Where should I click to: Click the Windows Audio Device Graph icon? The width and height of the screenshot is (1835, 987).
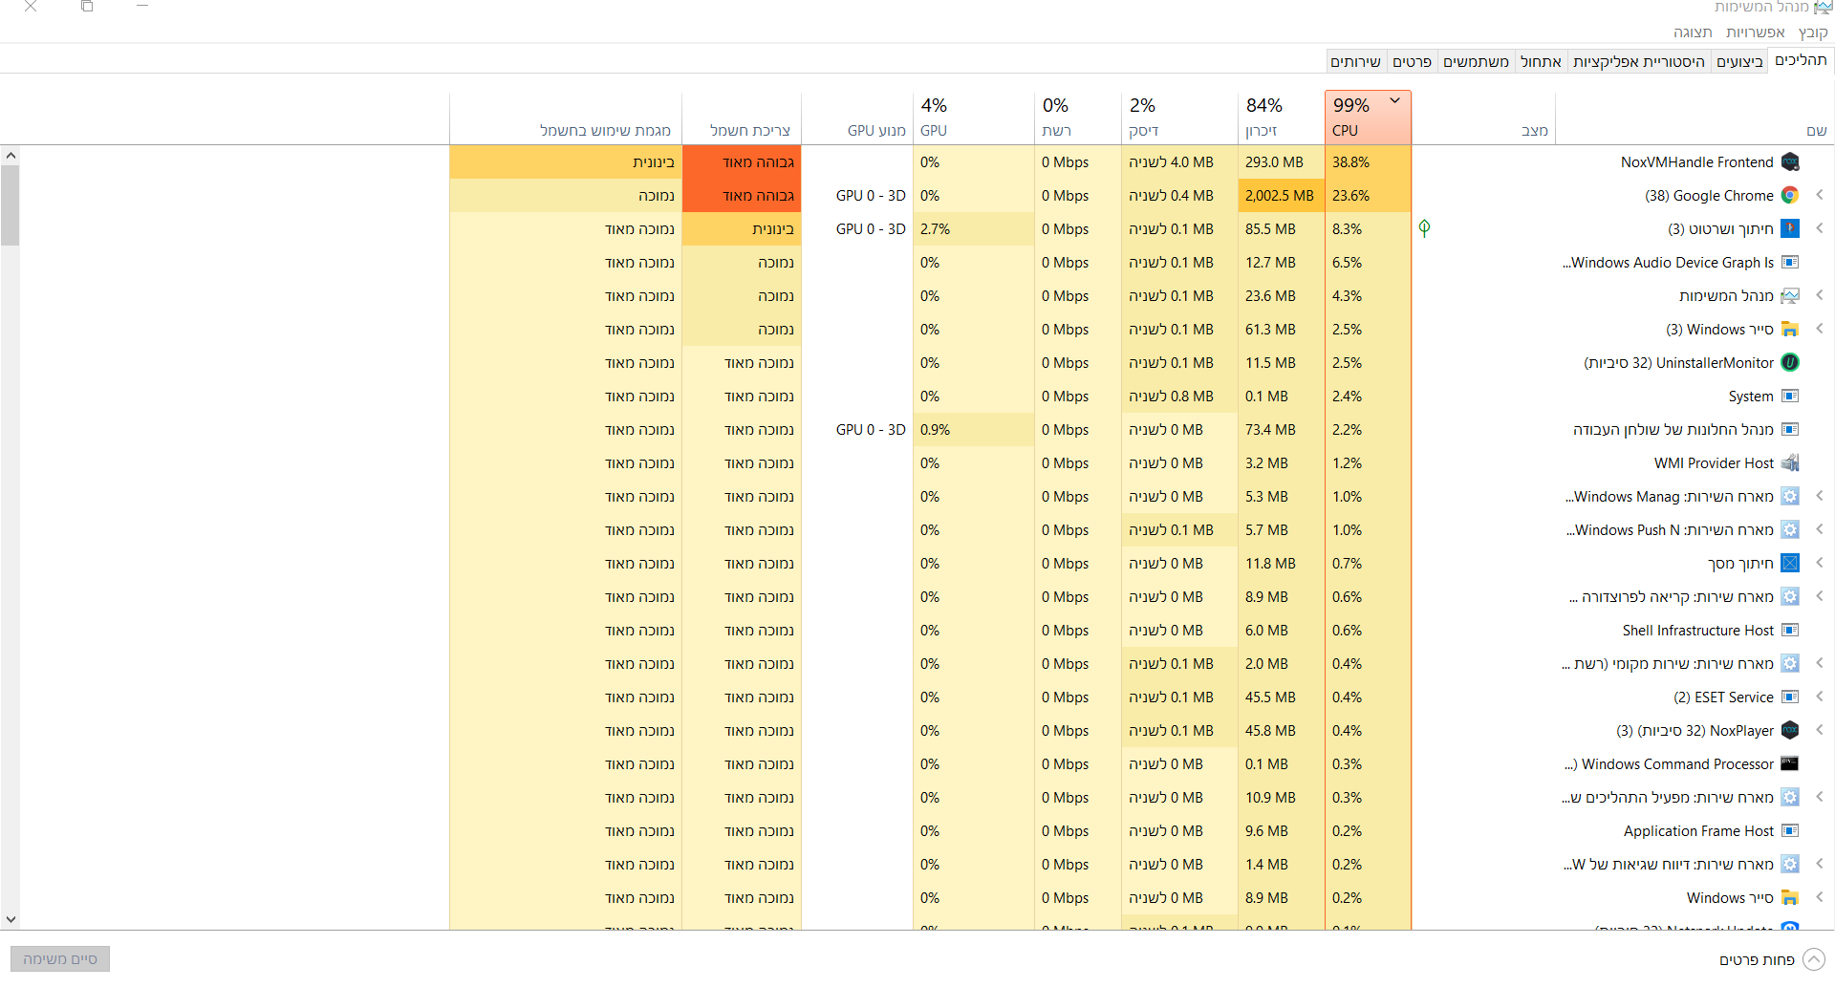coord(1790,263)
